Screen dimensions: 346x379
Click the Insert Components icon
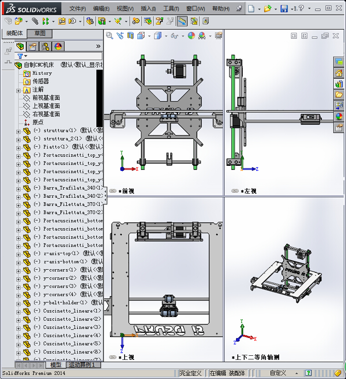(x=19, y=21)
